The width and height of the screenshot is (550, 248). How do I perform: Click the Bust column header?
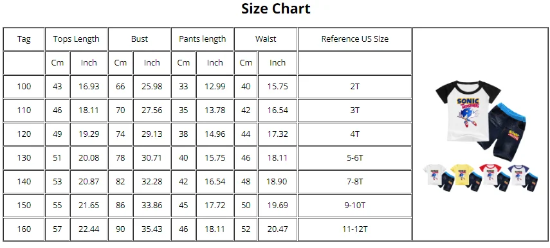click(139, 39)
